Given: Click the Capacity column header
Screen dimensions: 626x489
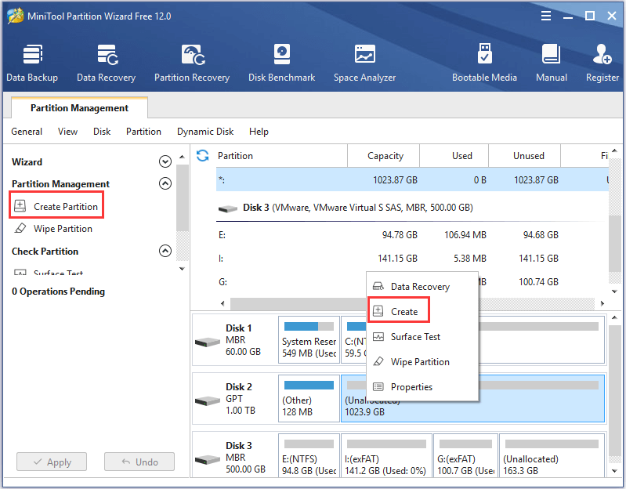Looking at the screenshot, I should (384, 156).
